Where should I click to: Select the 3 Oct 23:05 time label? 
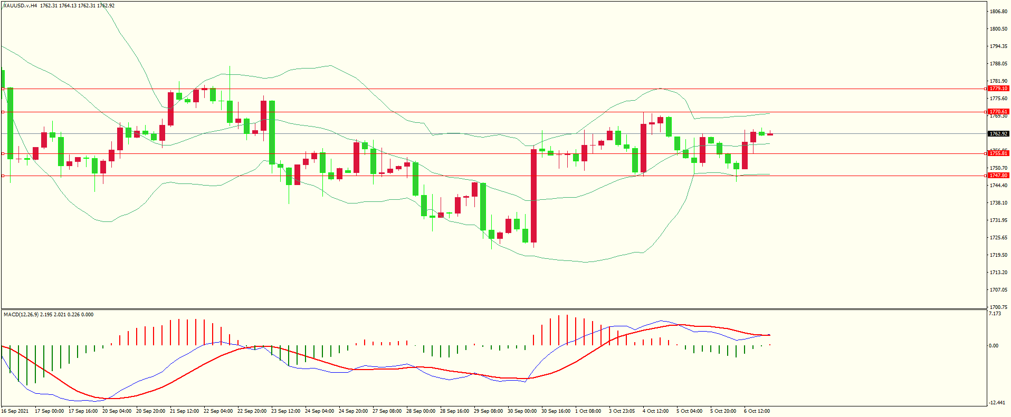622,411
